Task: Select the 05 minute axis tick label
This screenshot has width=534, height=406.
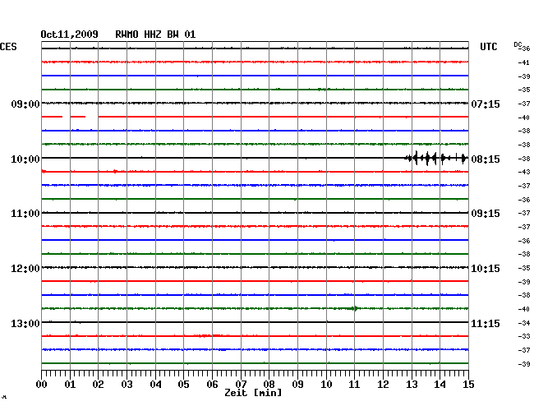Action: coord(183,385)
